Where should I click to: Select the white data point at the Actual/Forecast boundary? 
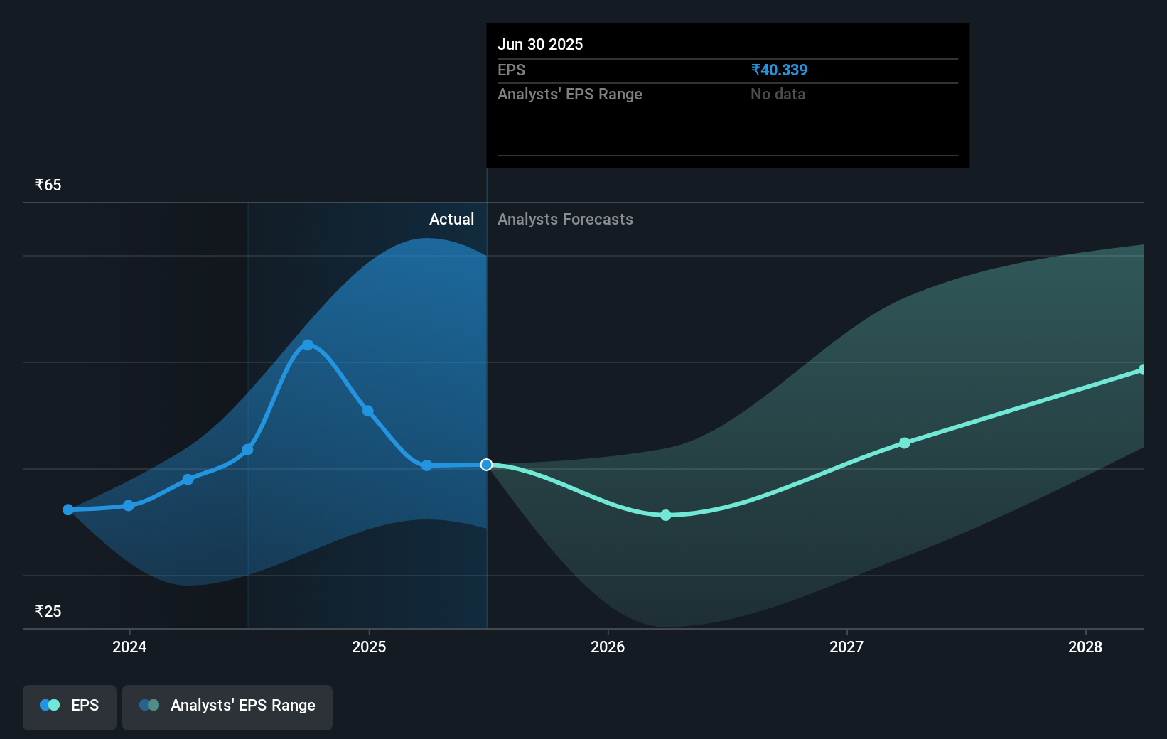pyautogui.click(x=487, y=465)
